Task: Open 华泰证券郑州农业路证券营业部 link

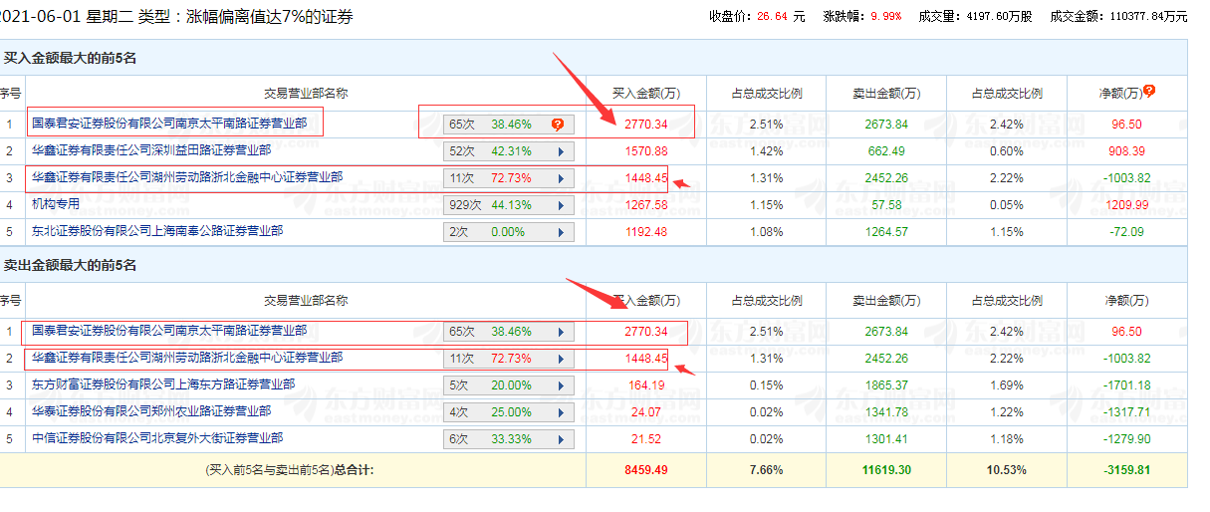Action: click(x=151, y=411)
